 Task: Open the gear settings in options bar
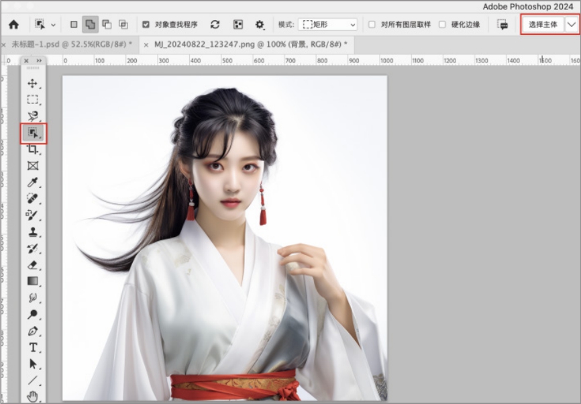click(260, 24)
